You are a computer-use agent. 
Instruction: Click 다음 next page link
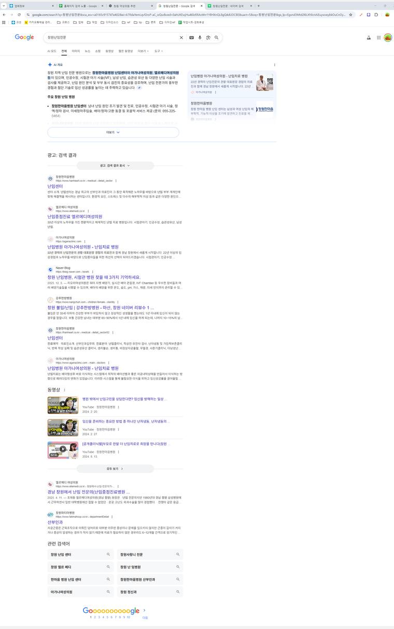pyautogui.click(x=145, y=618)
